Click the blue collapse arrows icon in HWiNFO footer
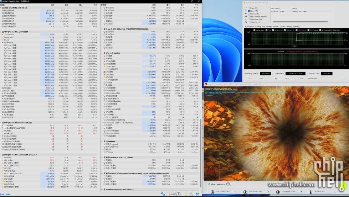The image size is (349, 197). tap(8, 194)
